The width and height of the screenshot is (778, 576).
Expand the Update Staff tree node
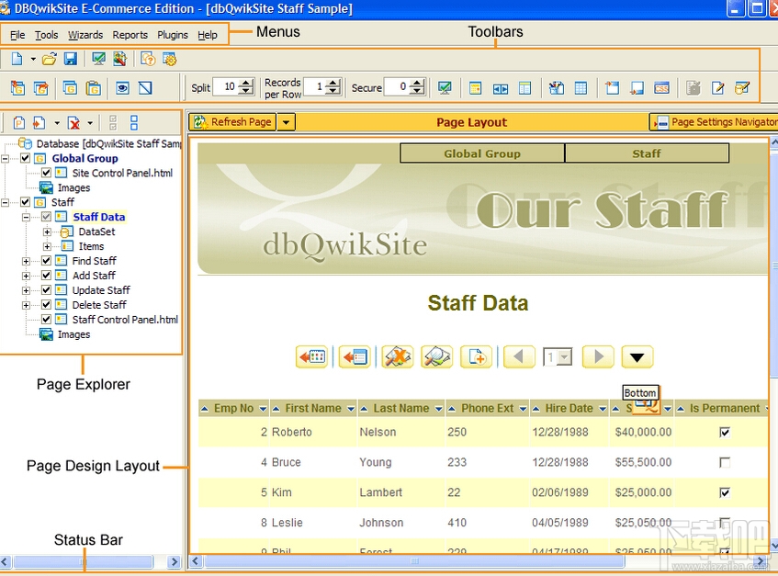pyautogui.click(x=26, y=290)
